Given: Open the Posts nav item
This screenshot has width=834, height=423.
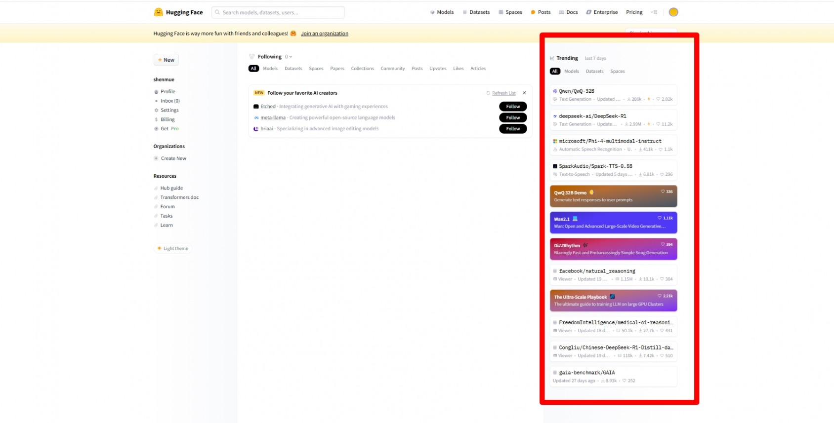Looking at the screenshot, I should tap(541, 12).
